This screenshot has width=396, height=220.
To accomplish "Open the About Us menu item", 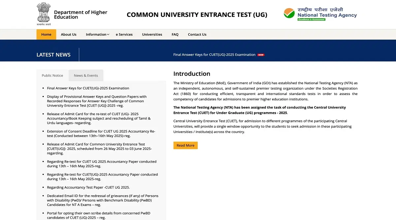I will (x=69, y=34).
